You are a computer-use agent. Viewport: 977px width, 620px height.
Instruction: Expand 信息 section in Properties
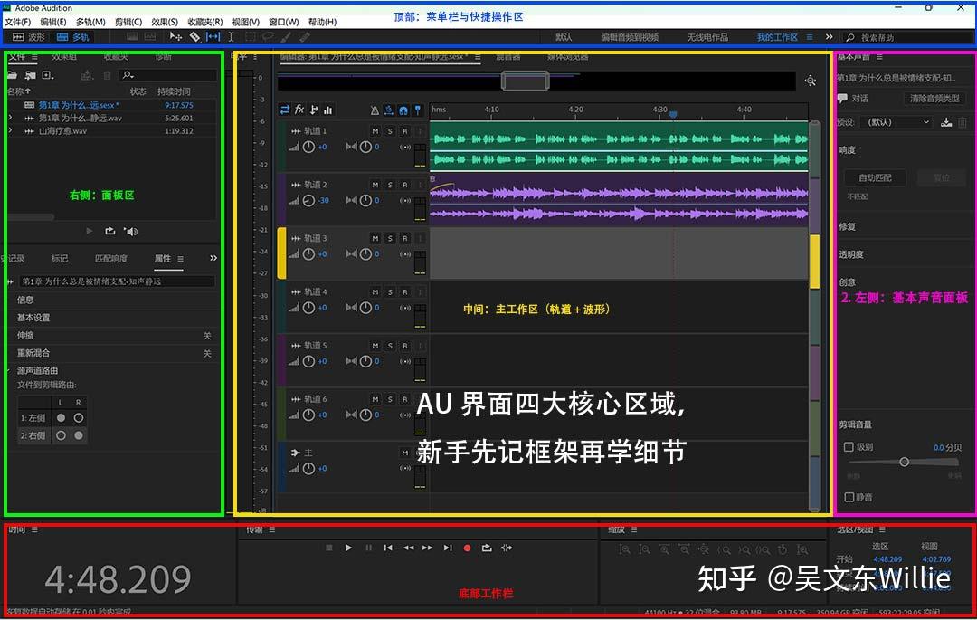(25, 300)
